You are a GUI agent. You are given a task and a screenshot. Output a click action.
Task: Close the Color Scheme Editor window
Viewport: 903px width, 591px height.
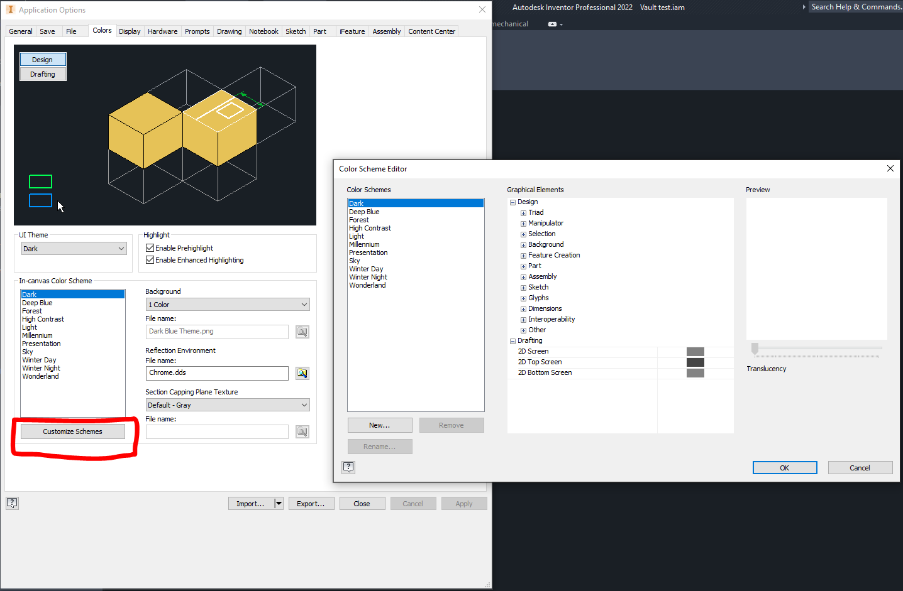point(890,168)
